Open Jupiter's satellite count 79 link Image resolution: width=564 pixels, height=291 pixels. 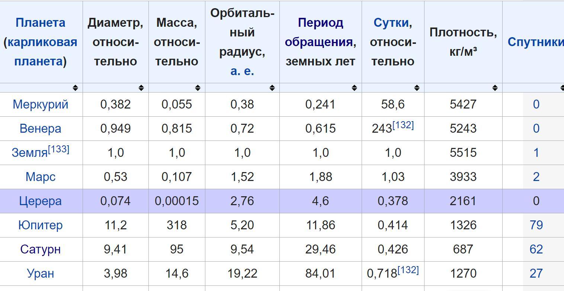tap(536, 225)
